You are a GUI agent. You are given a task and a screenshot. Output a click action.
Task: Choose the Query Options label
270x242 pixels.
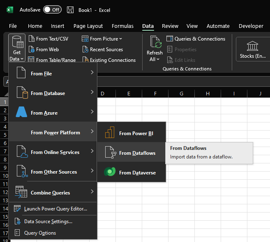point(40,233)
